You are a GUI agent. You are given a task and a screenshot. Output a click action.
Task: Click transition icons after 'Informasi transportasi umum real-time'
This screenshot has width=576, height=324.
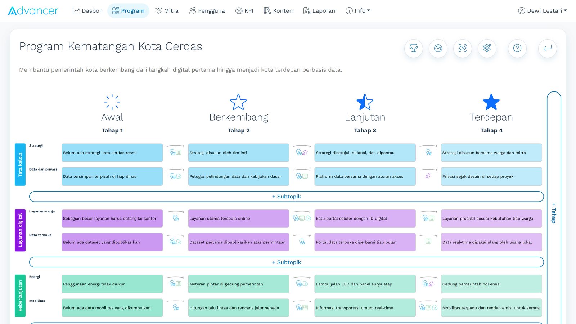[428, 307]
